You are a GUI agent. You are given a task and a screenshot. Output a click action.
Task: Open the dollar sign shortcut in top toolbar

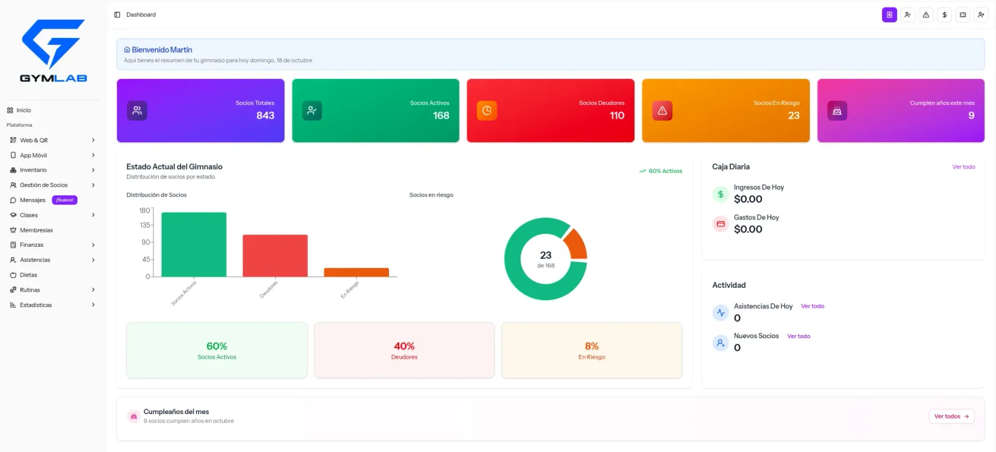click(944, 15)
